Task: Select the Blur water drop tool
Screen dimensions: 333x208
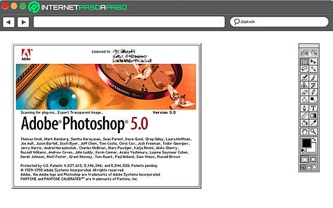Action: click(304, 99)
